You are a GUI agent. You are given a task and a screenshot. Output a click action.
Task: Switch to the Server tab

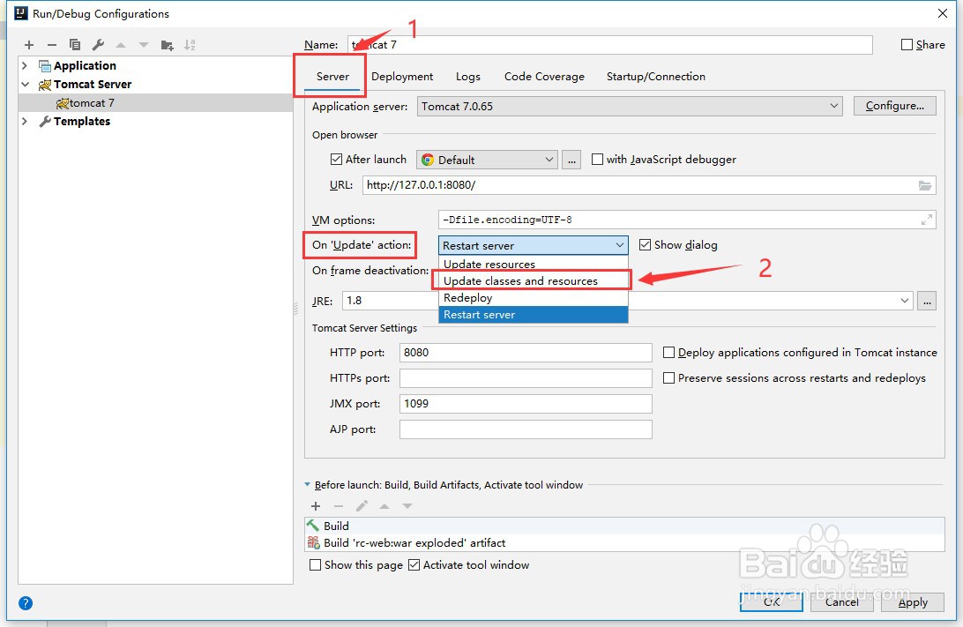click(332, 77)
